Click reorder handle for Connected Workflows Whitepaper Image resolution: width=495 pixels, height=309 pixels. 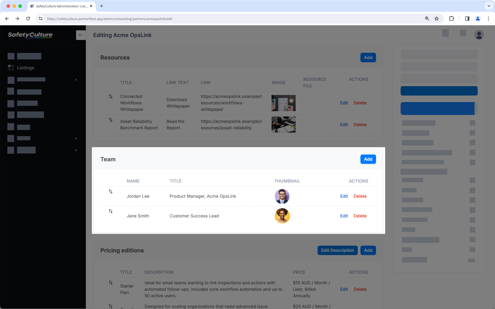pos(111,96)
